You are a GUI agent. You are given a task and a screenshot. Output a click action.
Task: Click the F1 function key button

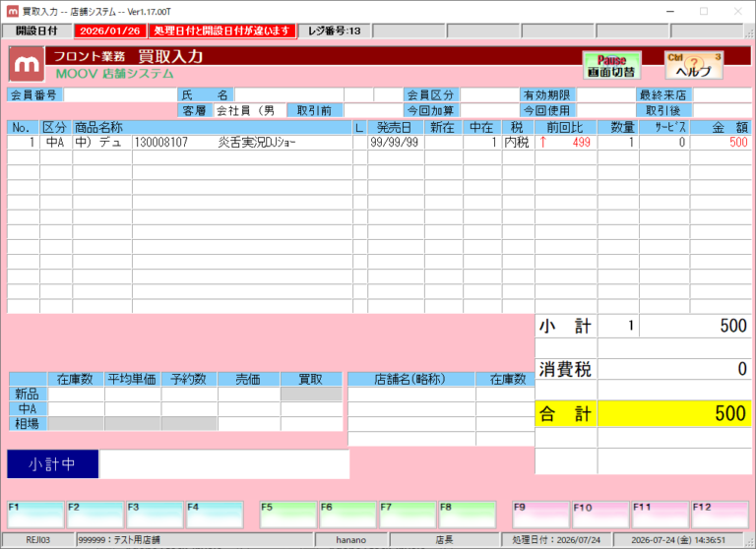35,515
